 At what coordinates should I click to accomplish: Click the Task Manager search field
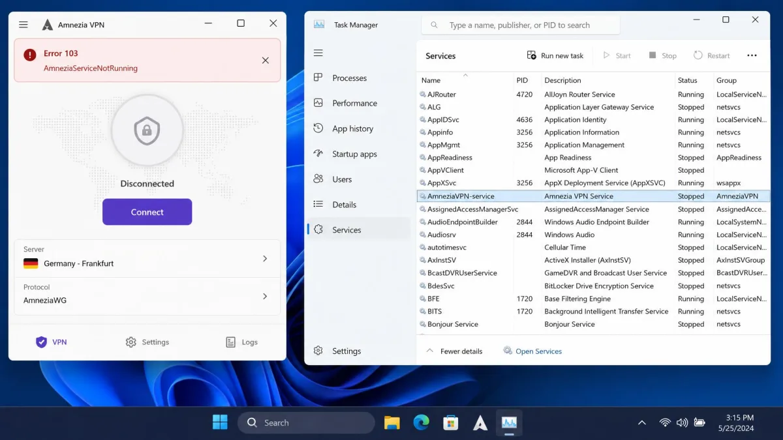pyautogui.click(x=521, y=25)
